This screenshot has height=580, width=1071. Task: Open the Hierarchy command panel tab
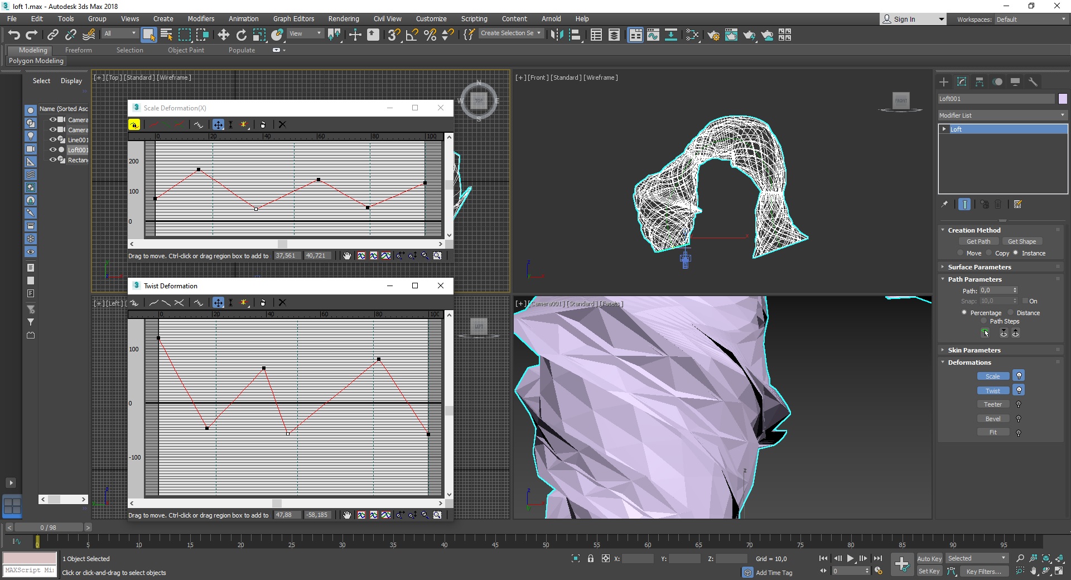pos(980,82)
